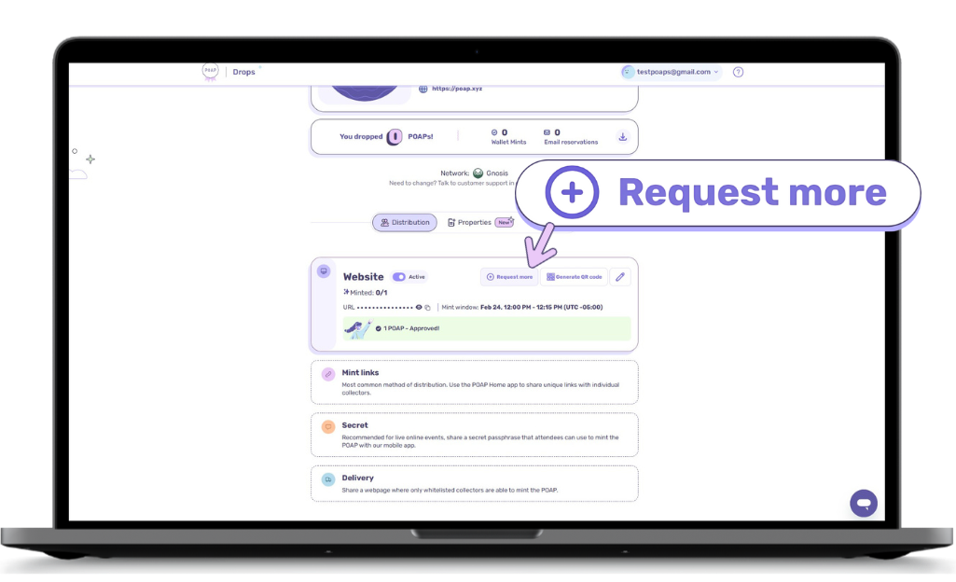Click the POAP logo in the header
The width and height of the screenshot is (956, 582).
[209, 71]
